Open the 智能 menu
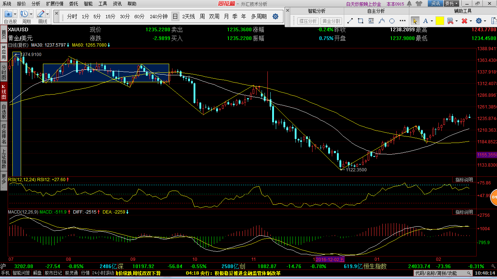Viewport: 497px width, 279px height. [x=88, y=4]
